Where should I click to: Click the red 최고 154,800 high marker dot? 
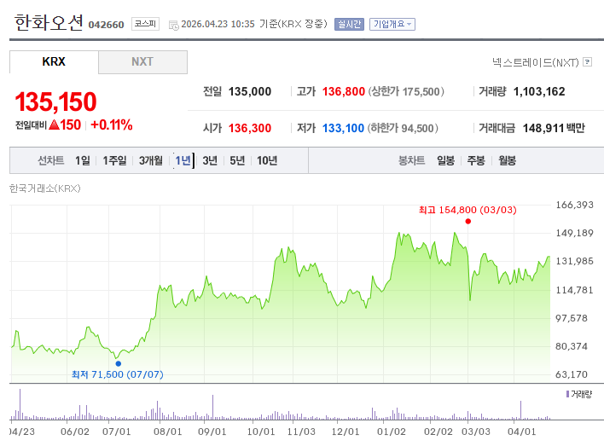(468, 221)
